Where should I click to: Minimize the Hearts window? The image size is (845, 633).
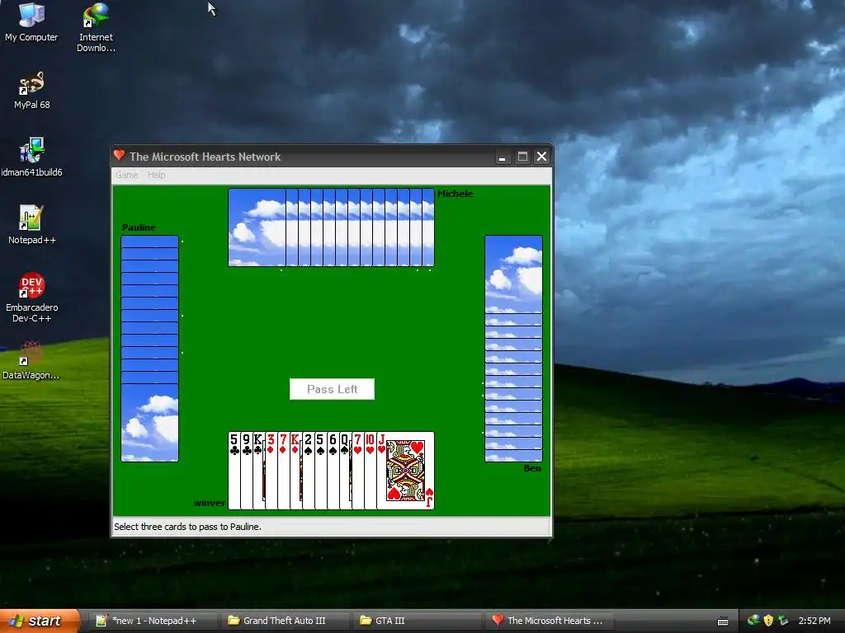[503, 157]
